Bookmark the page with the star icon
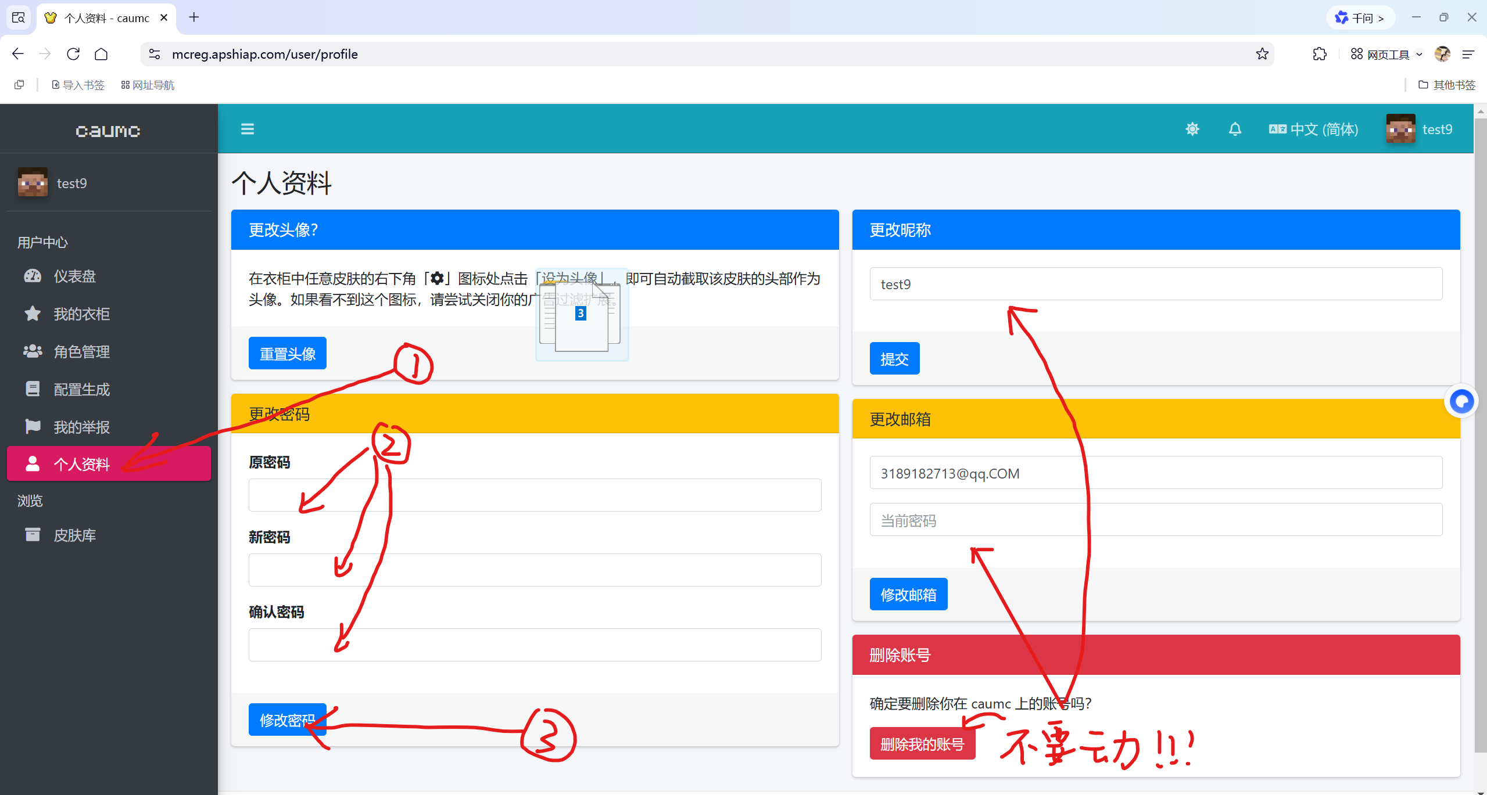Screen dimensions: 1487x795 [1262, 54]
